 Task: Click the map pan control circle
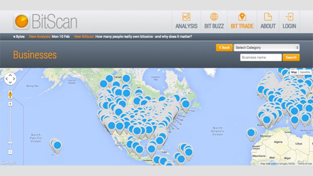point(10,79)
